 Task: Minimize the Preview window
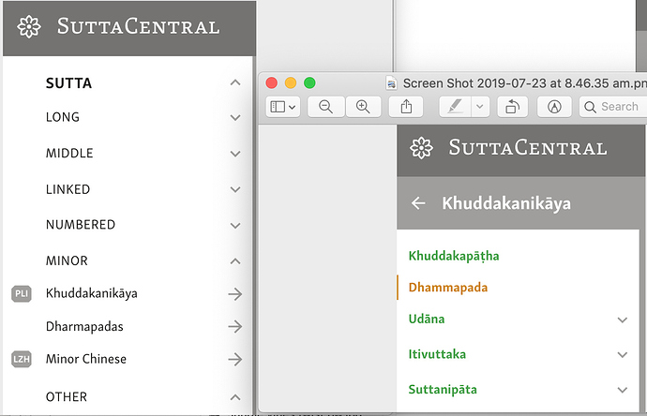tap(291, 82)
